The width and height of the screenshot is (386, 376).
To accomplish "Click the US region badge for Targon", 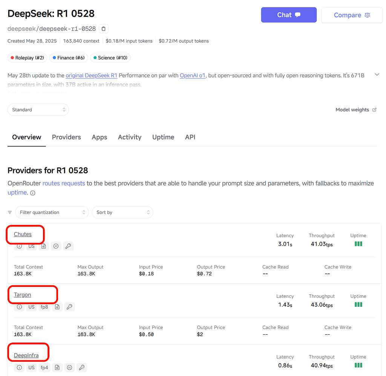I will [x=32, y=307].
